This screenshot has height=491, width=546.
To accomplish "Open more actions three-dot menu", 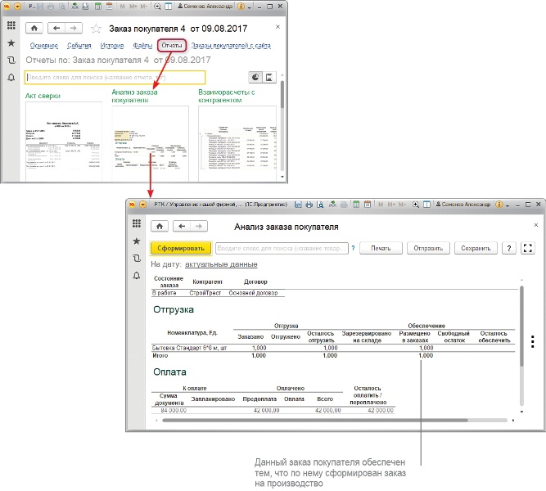I will point(532,342).
